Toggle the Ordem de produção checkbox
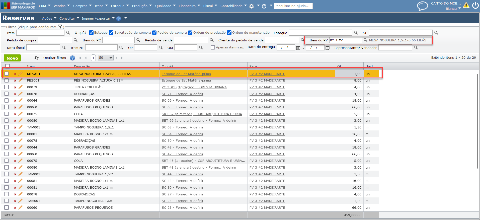 (190, 33)
